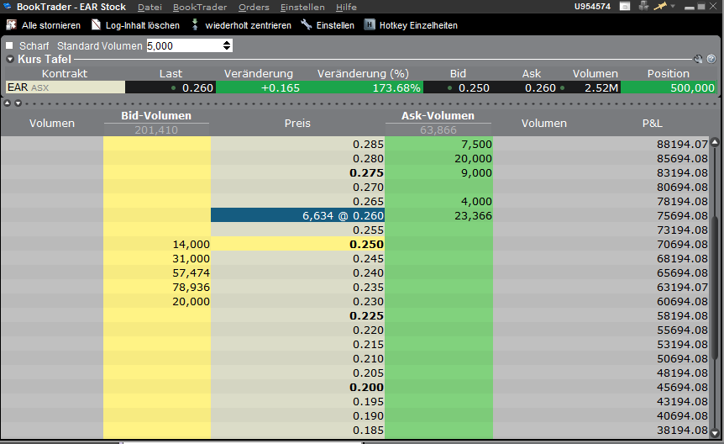Open the Orders menu

click(254, 7)
